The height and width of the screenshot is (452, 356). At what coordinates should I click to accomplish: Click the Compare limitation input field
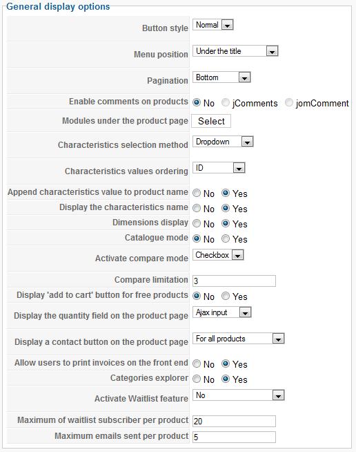tap(234, 281)
